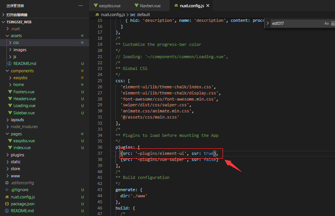Image resolution: width=335 pixels, height=216 pixels.
Task: Close the nuxt.config.js editor tab
Action: tap(208, 6)
